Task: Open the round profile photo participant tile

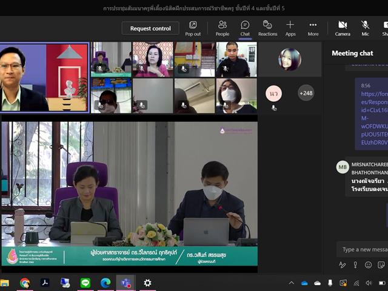Action: click(290, 59)
